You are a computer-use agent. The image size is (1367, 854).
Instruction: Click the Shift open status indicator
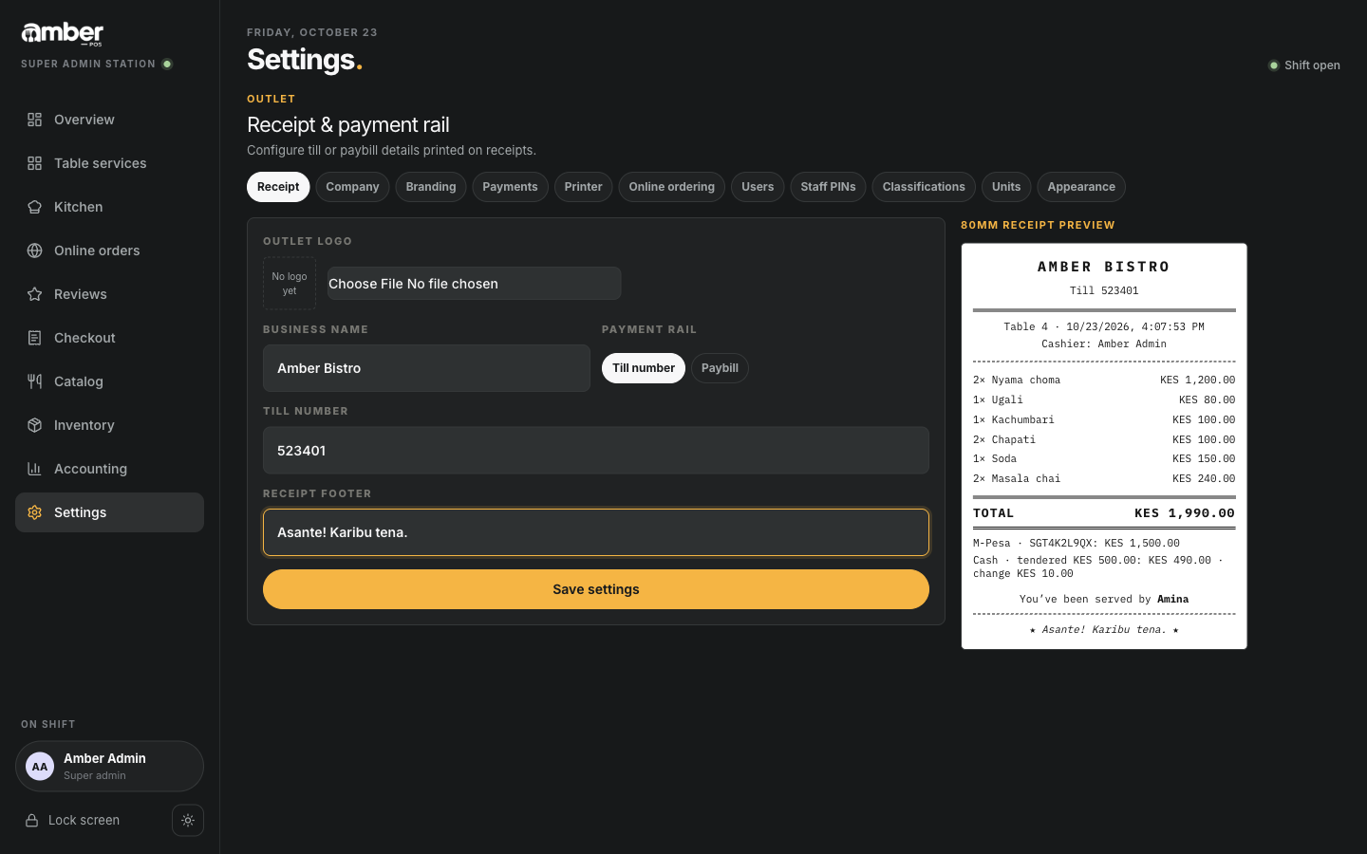1304,65
